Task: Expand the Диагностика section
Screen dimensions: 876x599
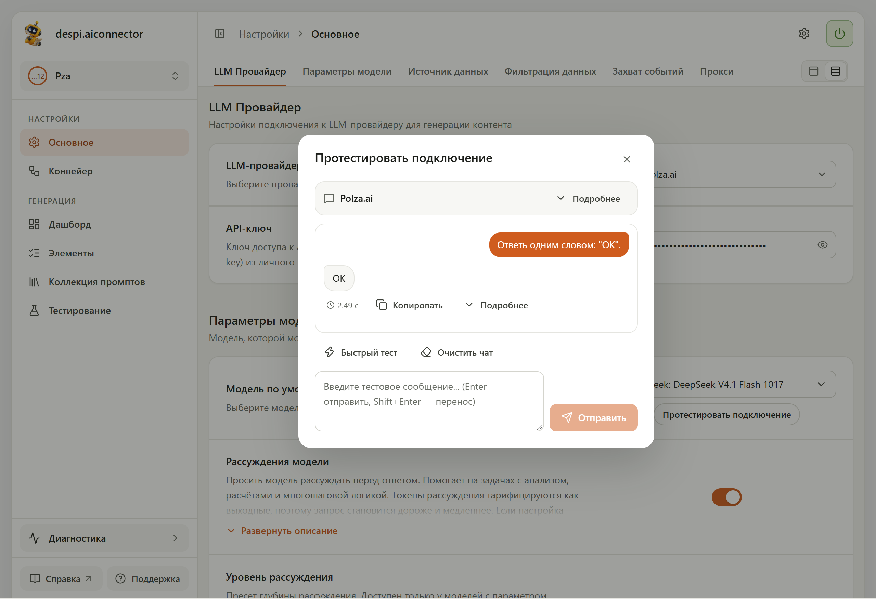Action: click(104, 538)
